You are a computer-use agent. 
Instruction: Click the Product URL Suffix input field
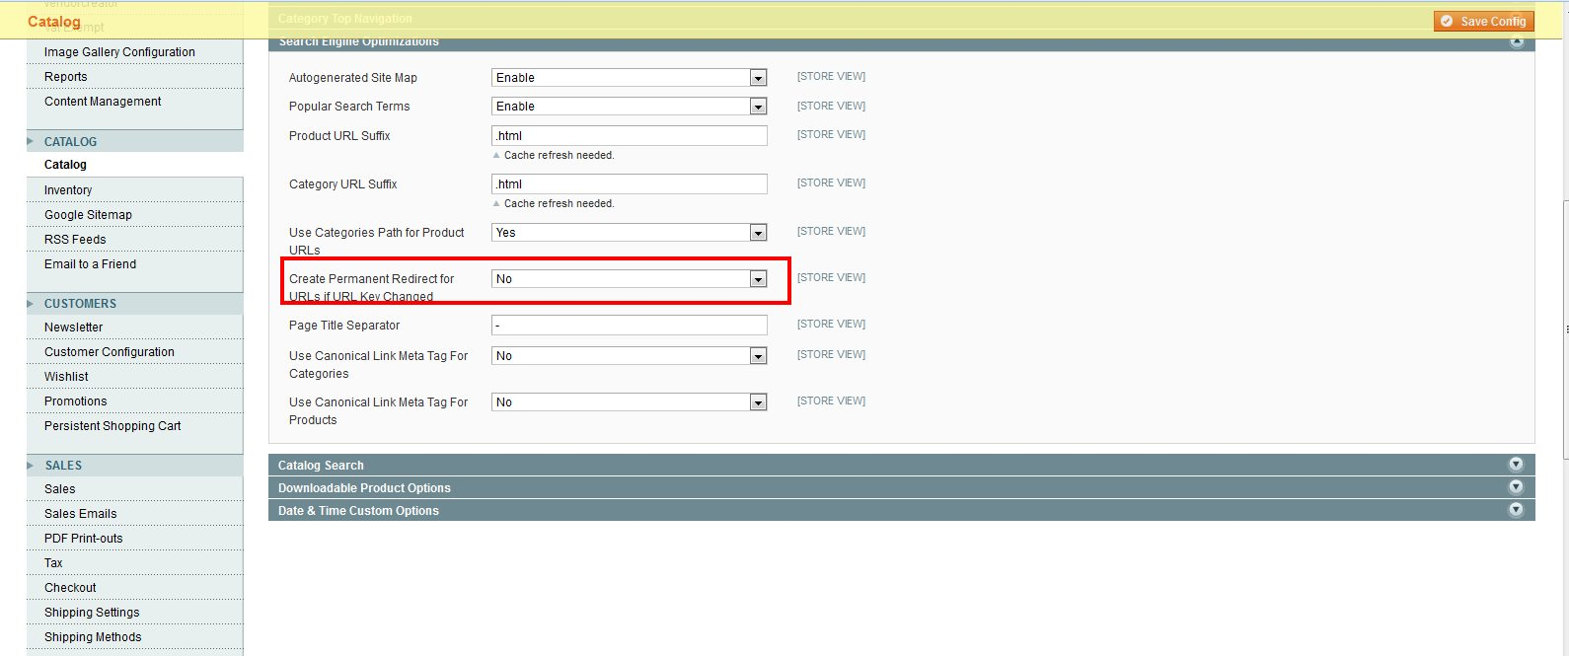(630, 136)
